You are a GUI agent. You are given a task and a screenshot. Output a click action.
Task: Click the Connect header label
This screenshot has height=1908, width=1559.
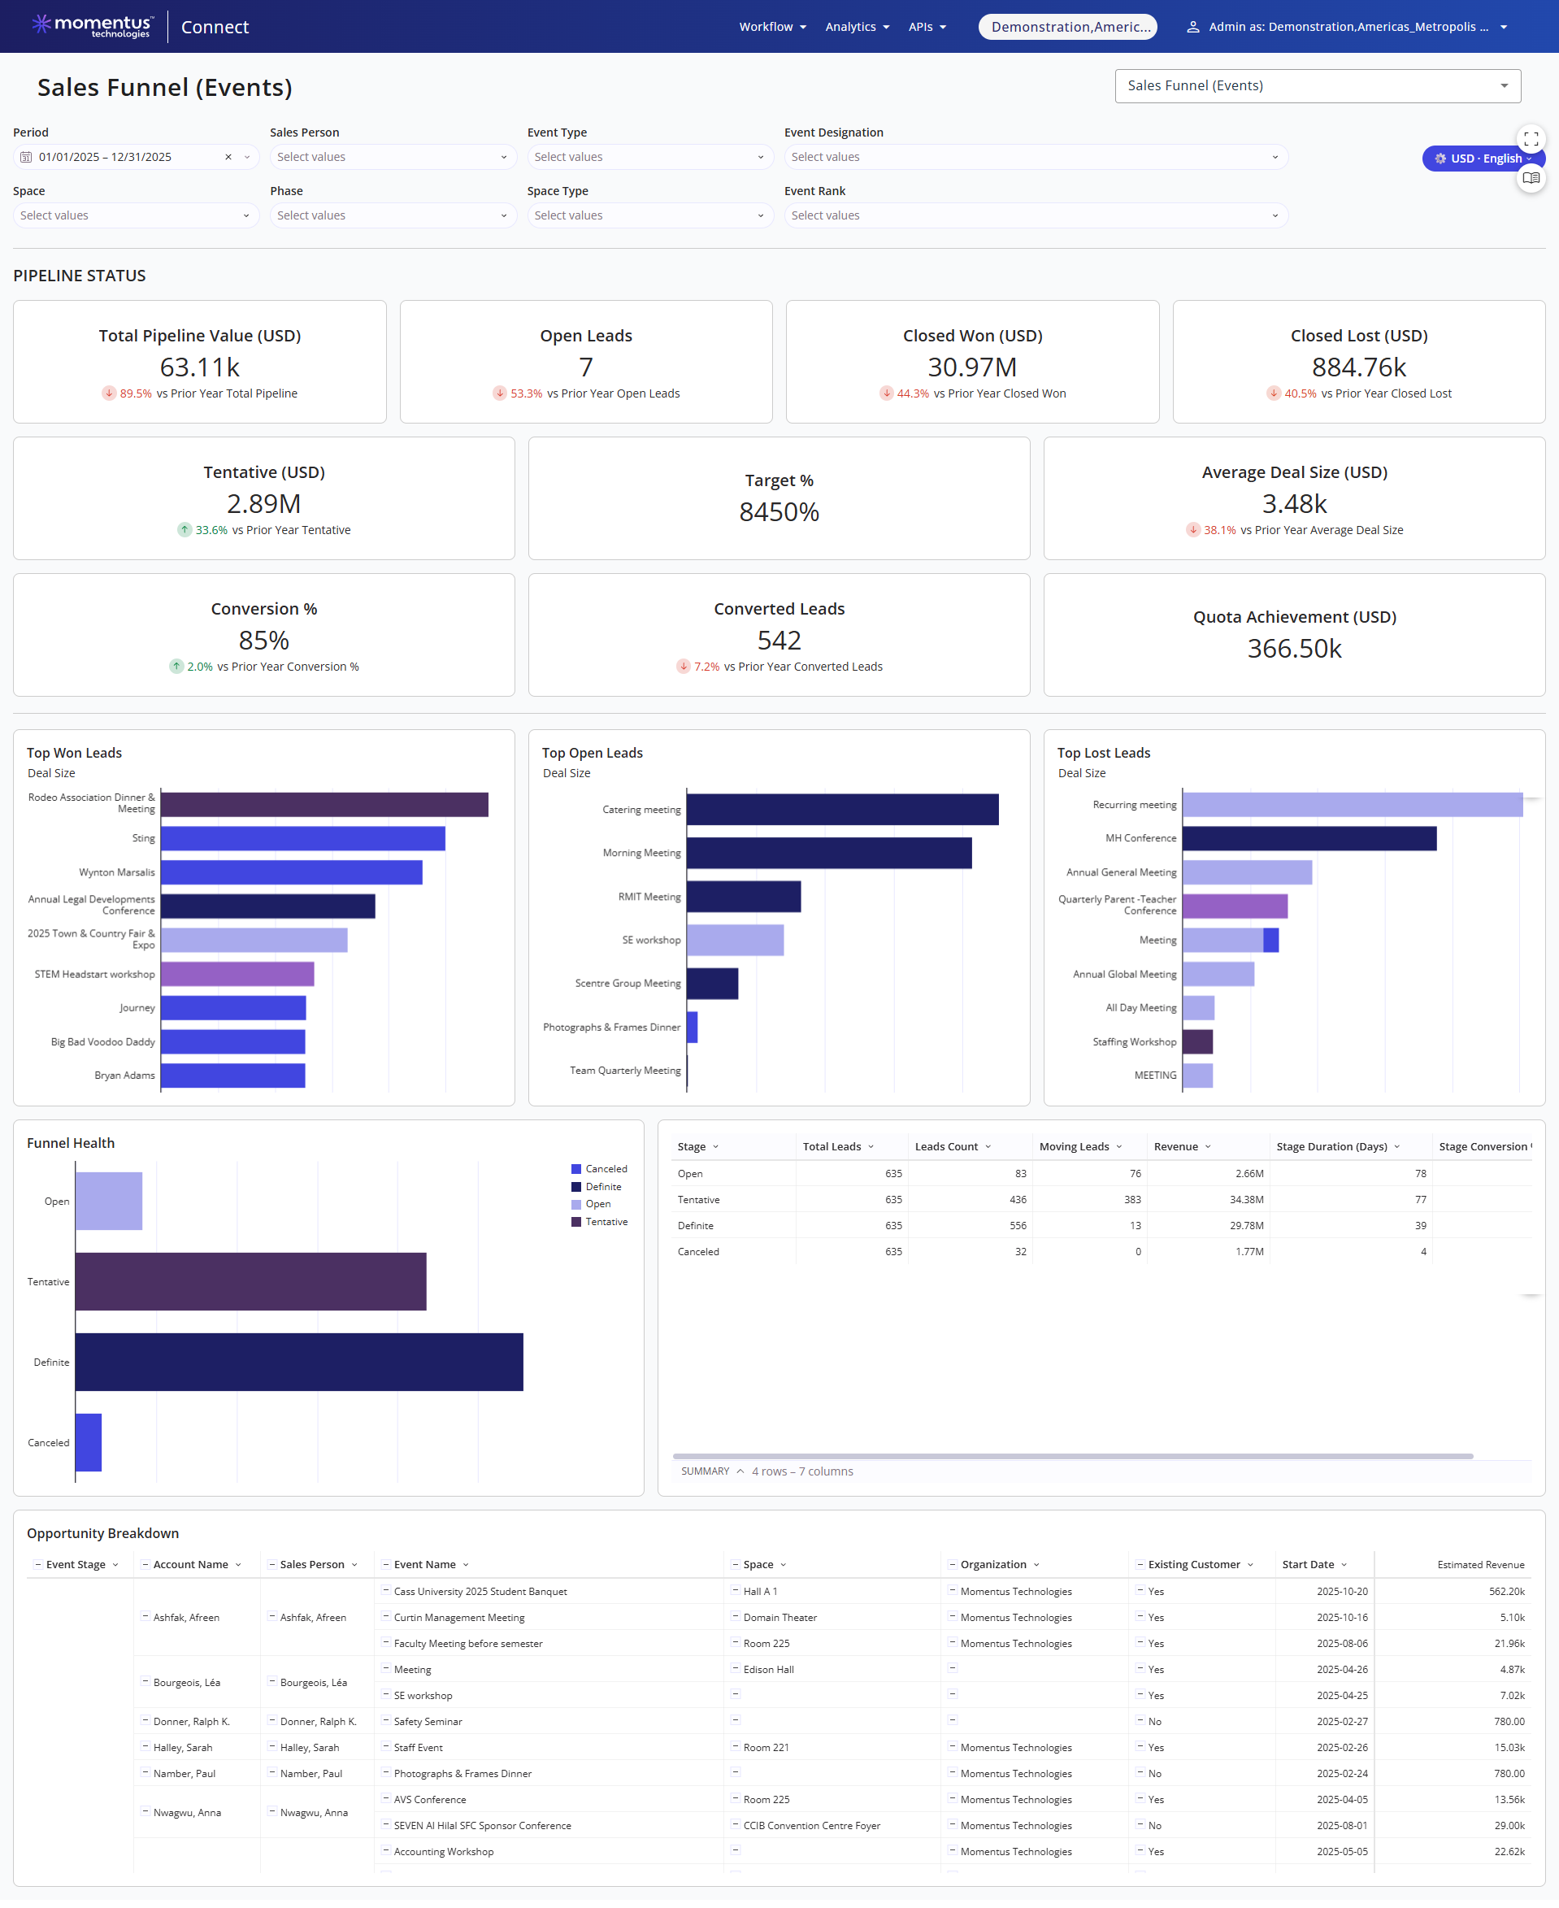(215, 27)
